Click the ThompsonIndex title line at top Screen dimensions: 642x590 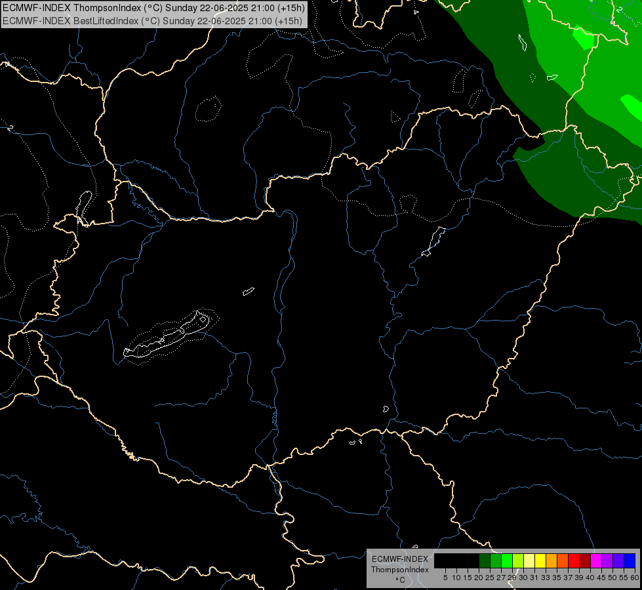(153, 7)
